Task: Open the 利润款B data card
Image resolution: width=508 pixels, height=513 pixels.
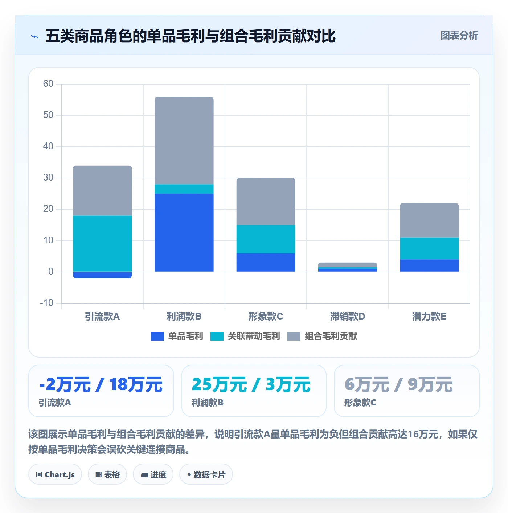Action: (254, 391)
